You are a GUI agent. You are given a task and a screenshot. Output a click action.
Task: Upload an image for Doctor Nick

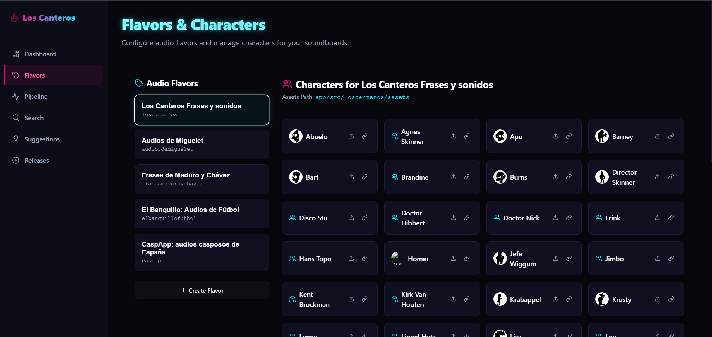555,217
